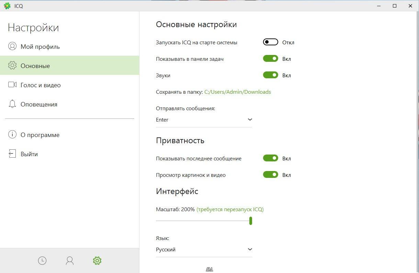Click the Откл status text
The image size is (419, 273).
click(288, 43)
